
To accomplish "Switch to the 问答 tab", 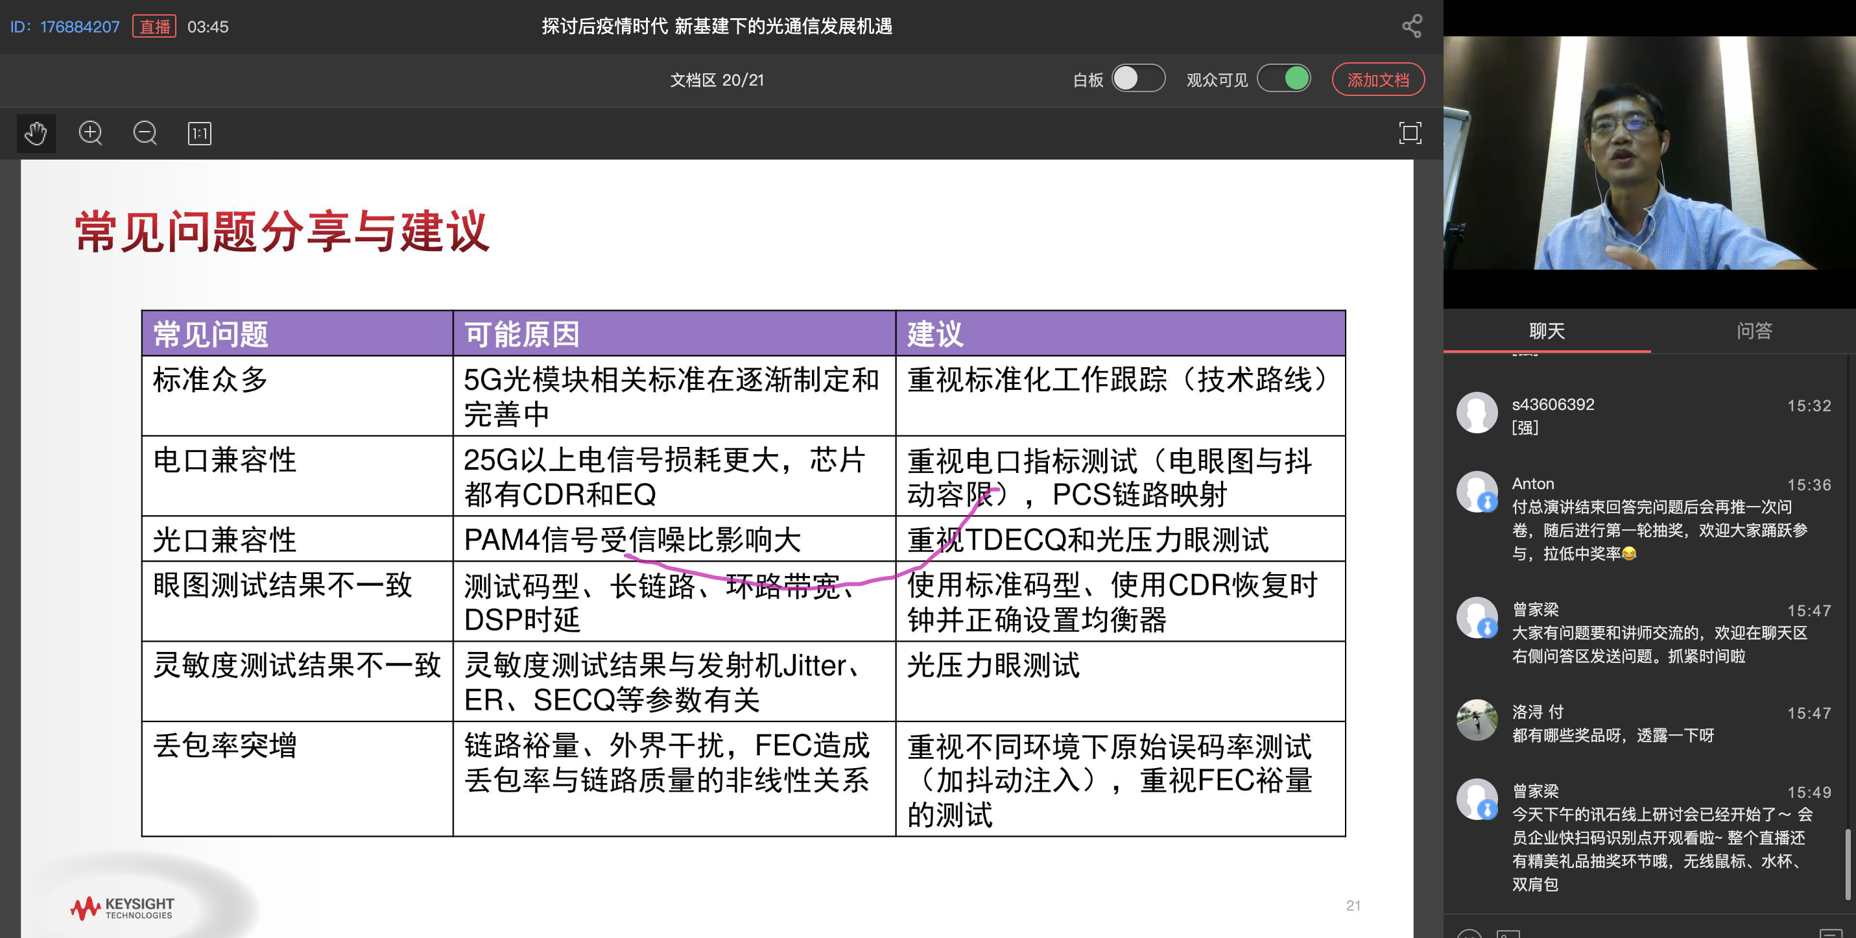I will coord(1753,331).
